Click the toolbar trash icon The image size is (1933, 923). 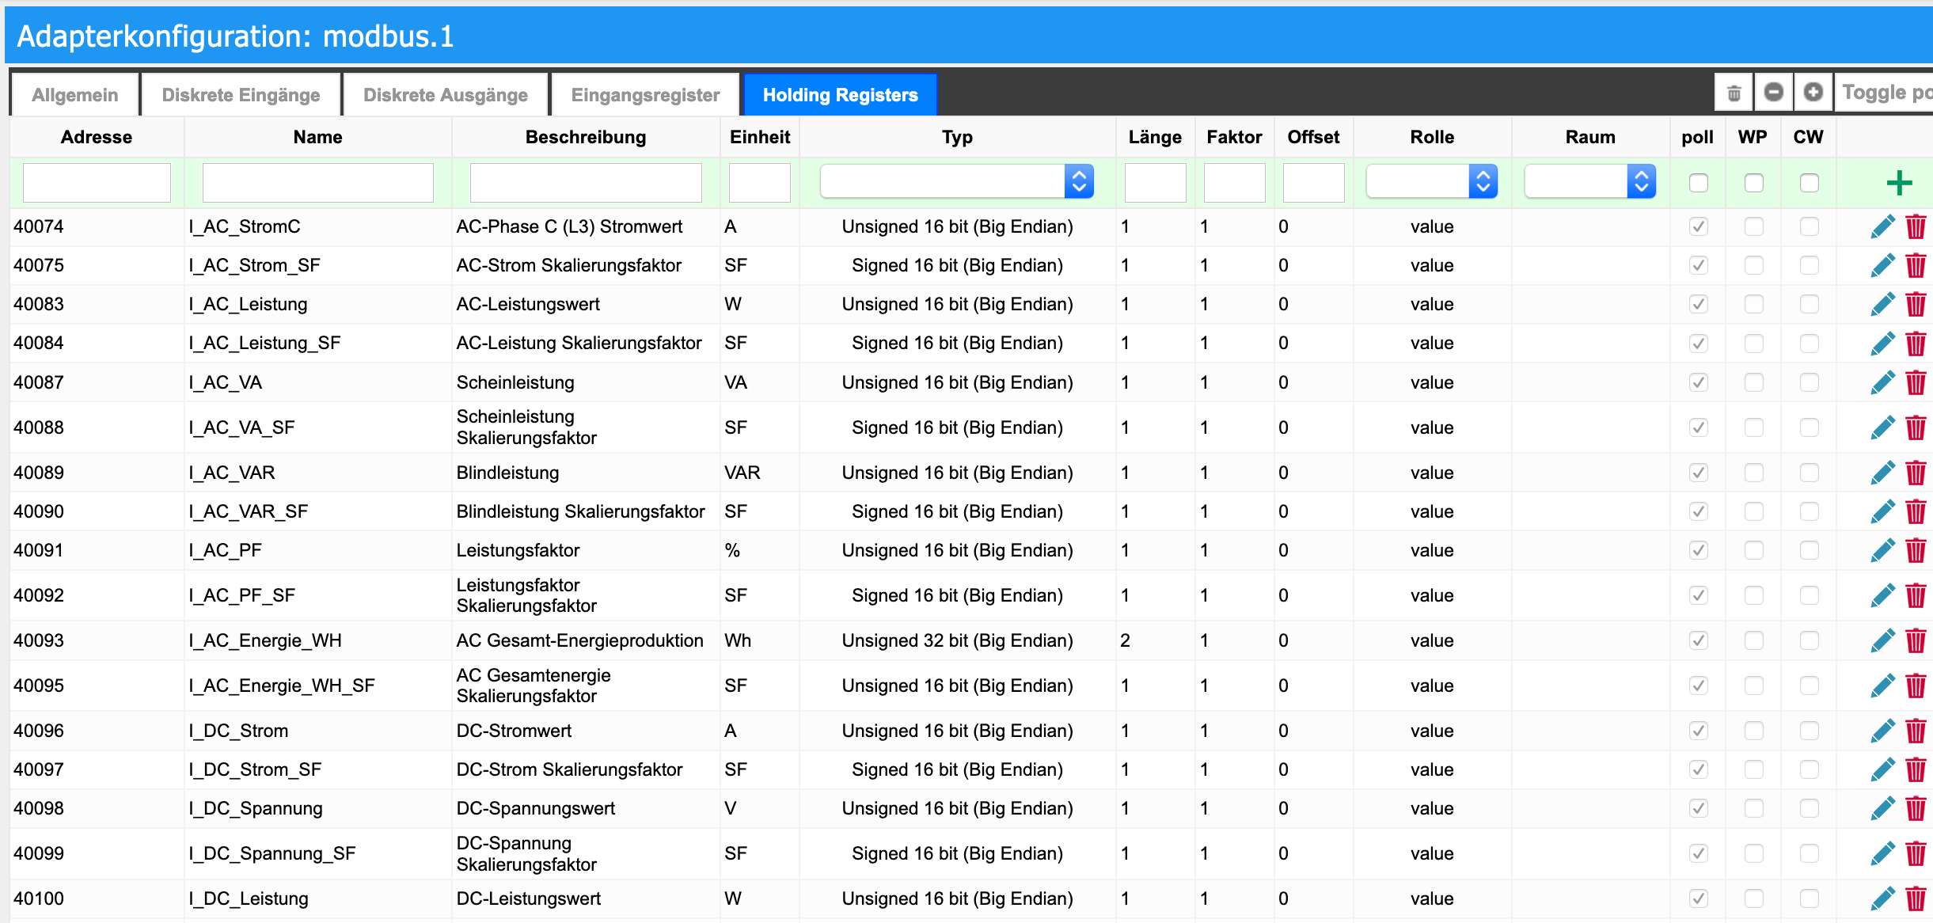(1734, 93)
